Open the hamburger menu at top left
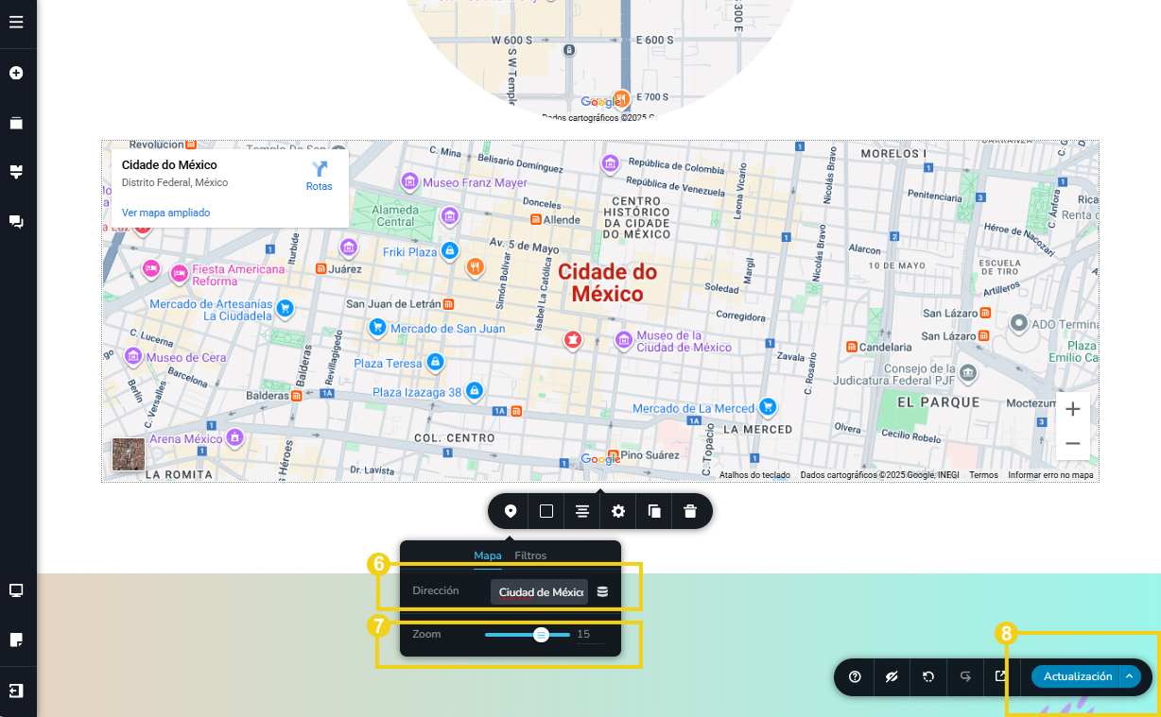Screen dimensions: 1161x717 click(x=16, y=22)
